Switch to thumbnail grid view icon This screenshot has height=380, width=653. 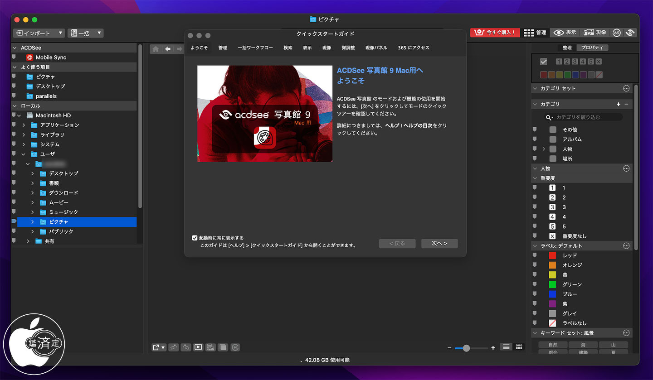pyautogui.click(x=519, y=347)
